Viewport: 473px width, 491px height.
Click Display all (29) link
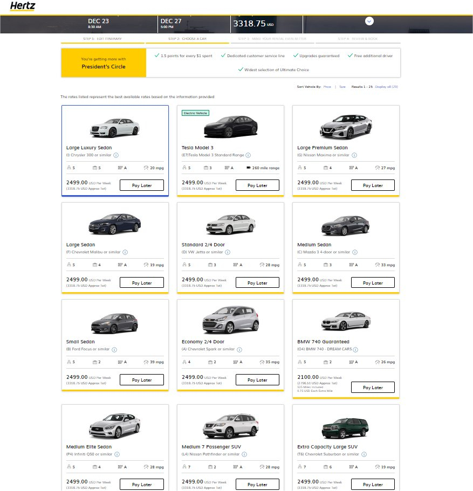pos(386,87)
